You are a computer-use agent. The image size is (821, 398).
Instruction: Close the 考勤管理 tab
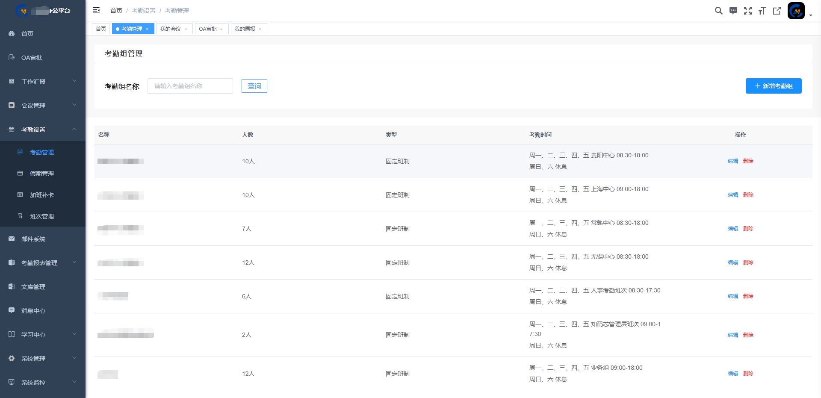[x=147, y=29]
